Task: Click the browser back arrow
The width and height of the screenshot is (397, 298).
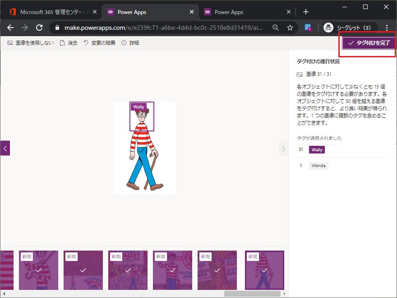Action: coord(10,28)
